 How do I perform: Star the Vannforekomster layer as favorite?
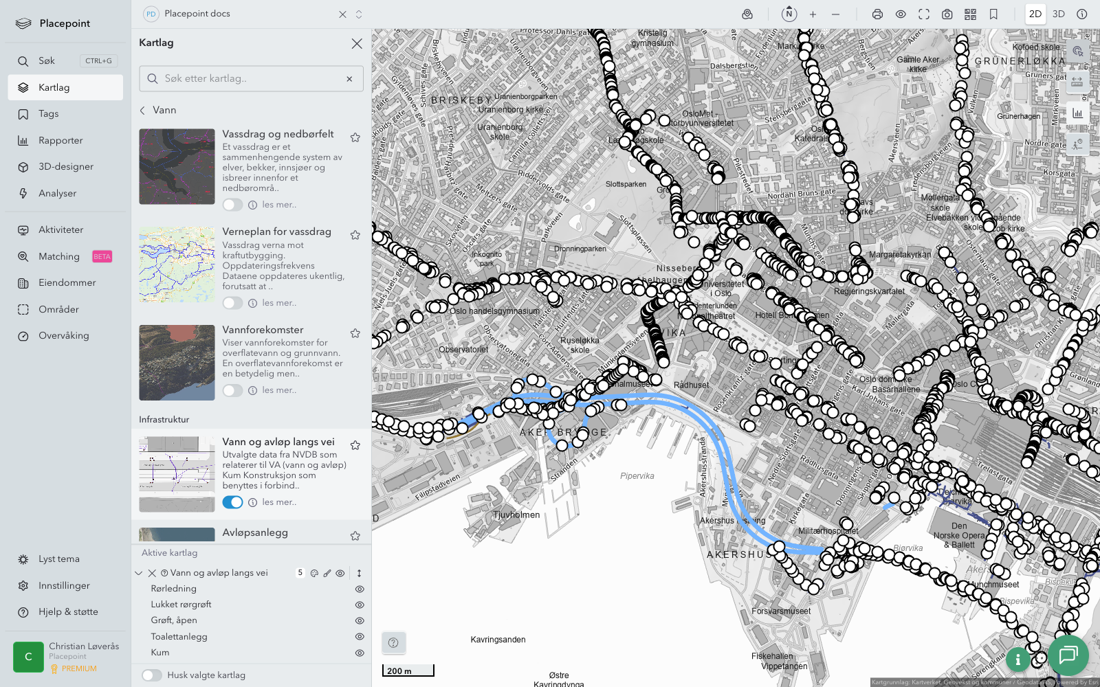(355, 333)
